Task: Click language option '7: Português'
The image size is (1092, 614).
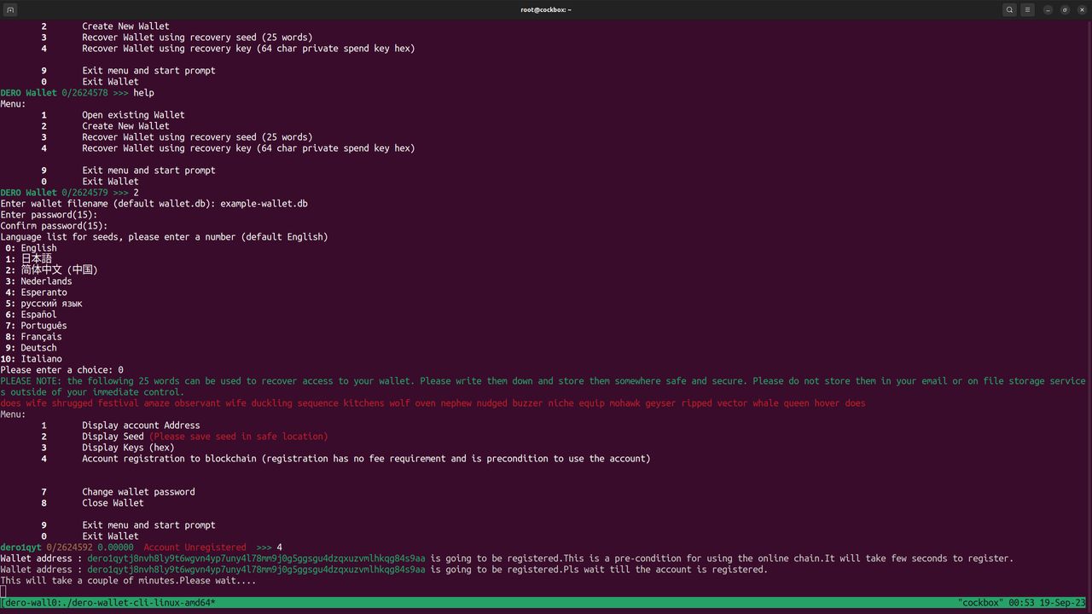Action: pos(36,325)
